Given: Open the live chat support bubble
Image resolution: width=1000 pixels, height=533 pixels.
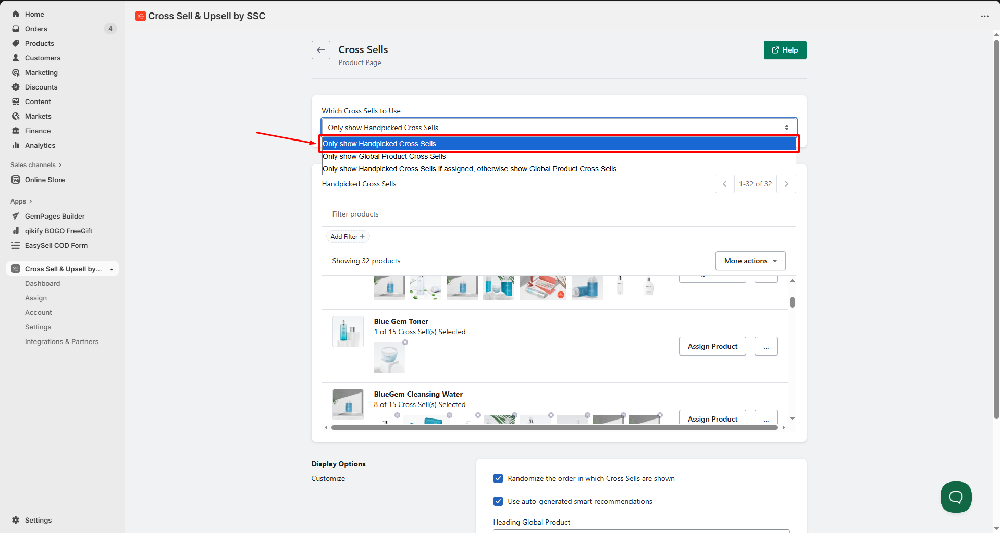Looking at the screenshot, I should pos(955,497).
